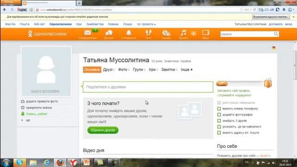Open Internet Explorer from the taskbar
Viewport: 297px width, 167px height.
click(46, 163)
